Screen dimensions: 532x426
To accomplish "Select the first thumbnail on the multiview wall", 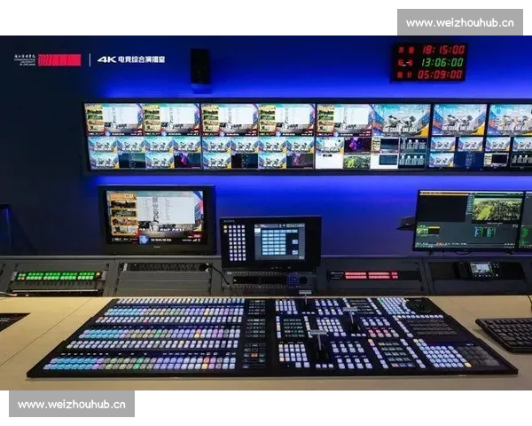I will coord(113,119).
